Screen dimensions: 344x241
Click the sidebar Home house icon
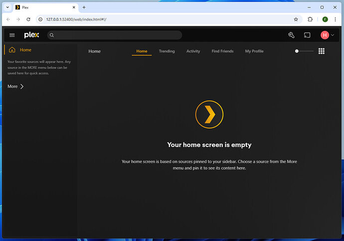pyautogui.click(x=12, y=50)
